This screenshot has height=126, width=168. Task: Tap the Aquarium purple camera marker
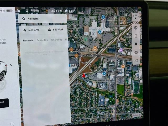click(121, 50)
